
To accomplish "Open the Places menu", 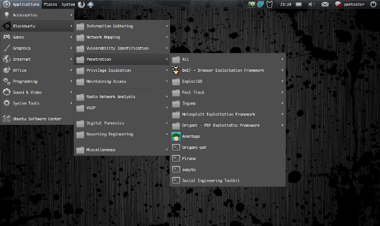I will tap(50, 4).
